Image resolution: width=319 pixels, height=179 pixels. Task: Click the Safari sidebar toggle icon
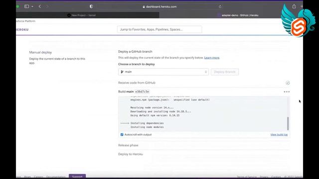click(26, 6)
